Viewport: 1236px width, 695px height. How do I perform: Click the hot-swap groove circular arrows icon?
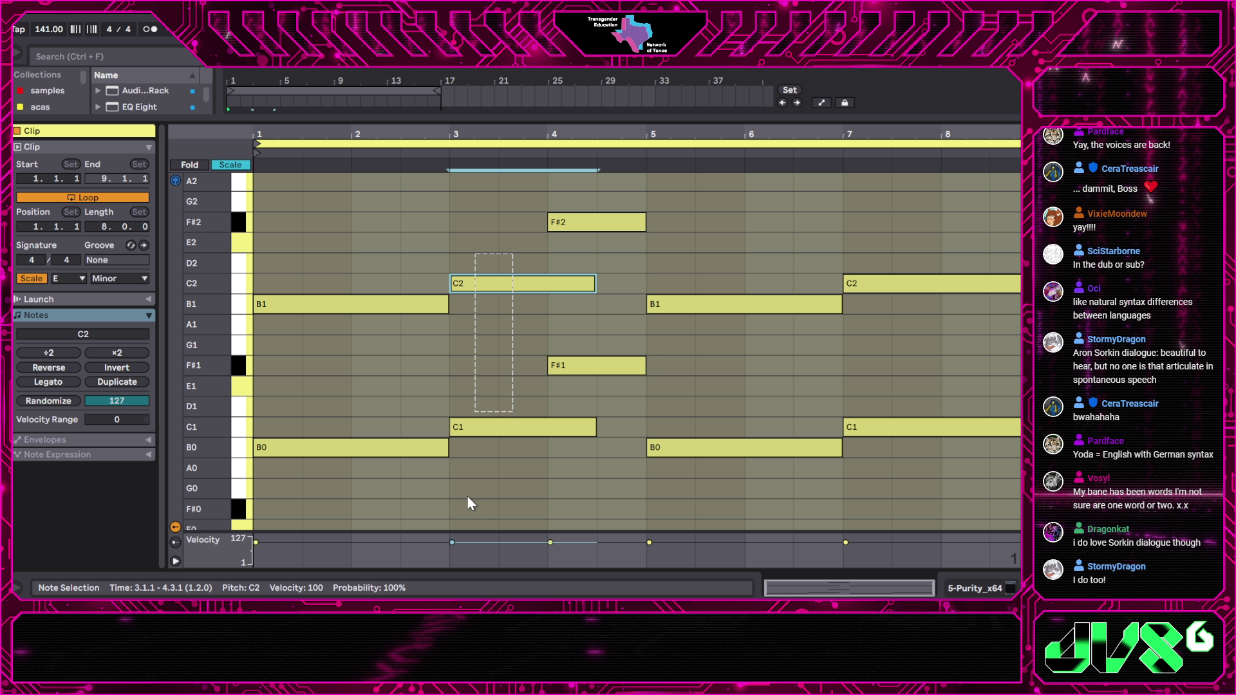pos(131,245)
